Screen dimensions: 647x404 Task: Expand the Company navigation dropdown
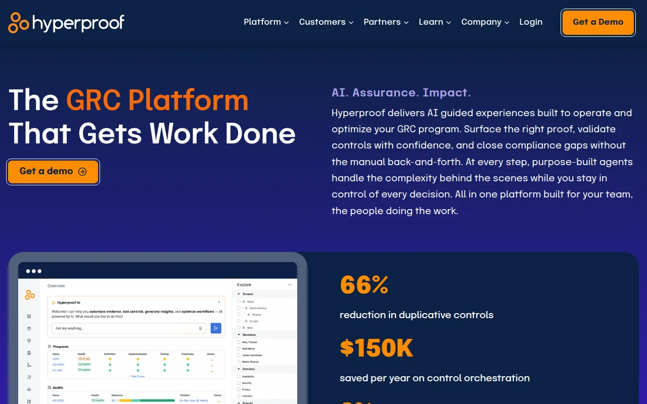[485, 22]
